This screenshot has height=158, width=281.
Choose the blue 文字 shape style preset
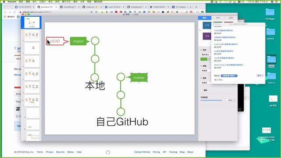pos(207,25)
